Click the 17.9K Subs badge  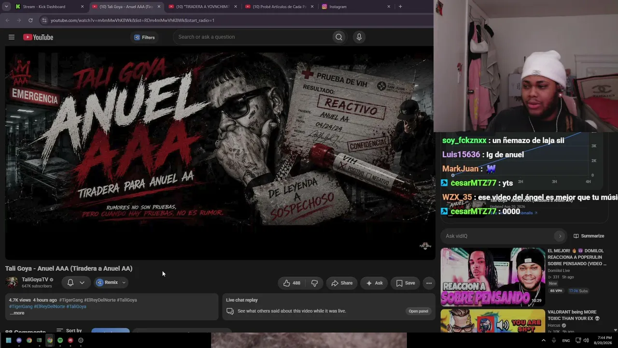[x=579, y=291]
